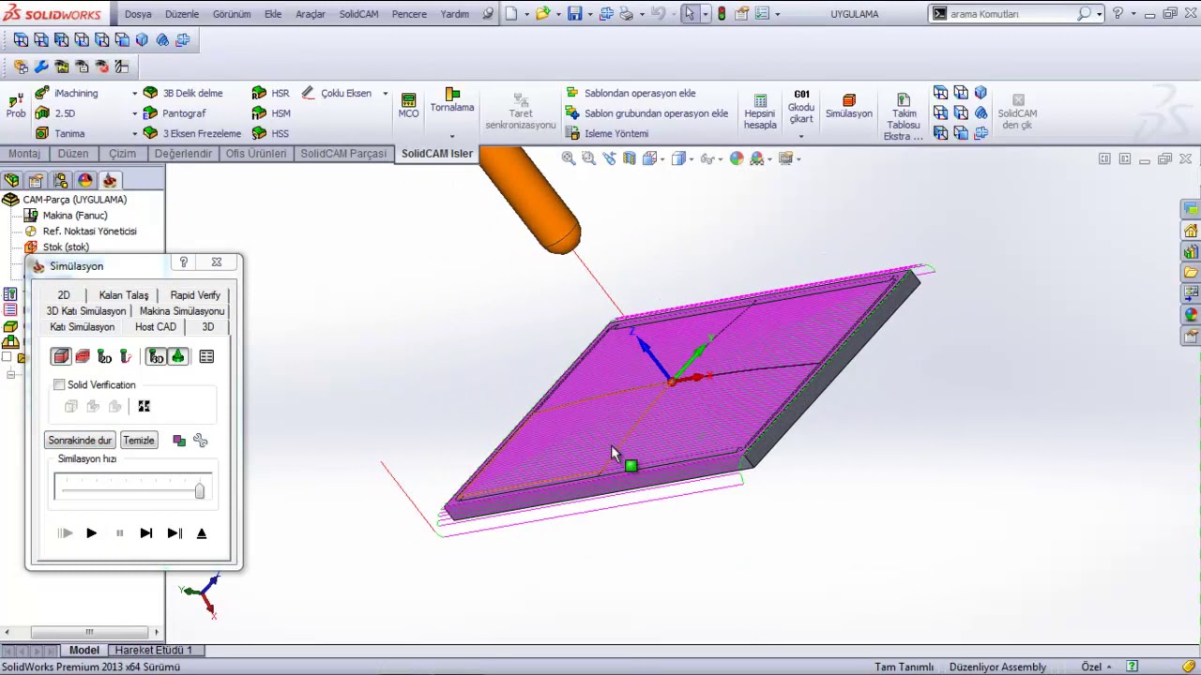The image size is (1201, 675).
Task: Click the Sablondan operasyon ekle icon
Action: (571, 94)
